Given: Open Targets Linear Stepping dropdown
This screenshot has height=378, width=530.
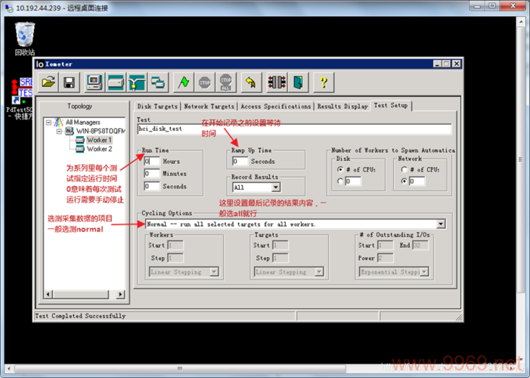Looking at the screenshot, I should [319, 271].
